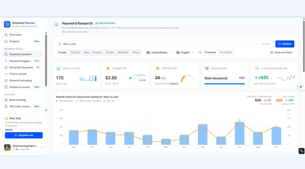Screen dimensions: 305x169
Task: Click the Rank tracking icon
Action: pyautogui.click(x=6, y=100)
